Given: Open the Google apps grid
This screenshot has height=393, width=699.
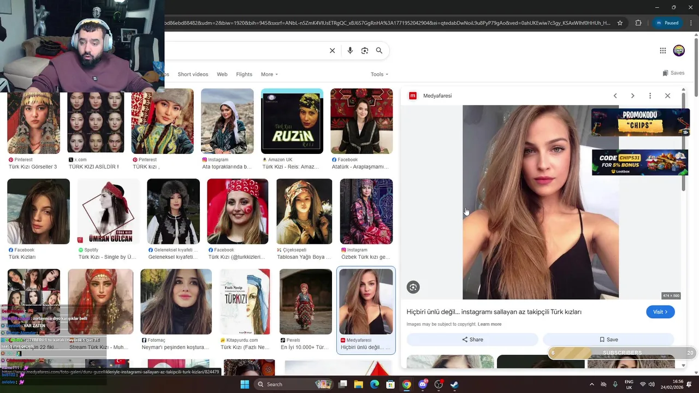Looking at the screenshot, I should (662, 51).
